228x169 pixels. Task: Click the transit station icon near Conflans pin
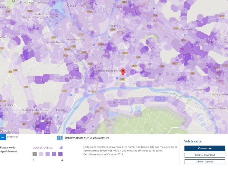click(117, 78)
